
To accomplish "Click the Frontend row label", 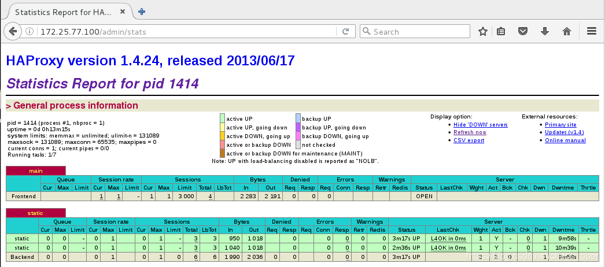I will tap(24, 196).
